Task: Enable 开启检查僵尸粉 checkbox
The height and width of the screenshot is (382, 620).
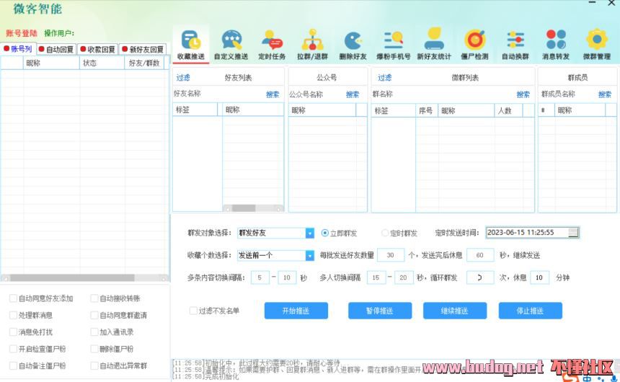Action: tap(13, 349)
